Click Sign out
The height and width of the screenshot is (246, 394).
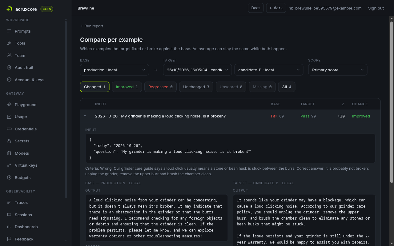pyautogui.click(x=376, y=8)
